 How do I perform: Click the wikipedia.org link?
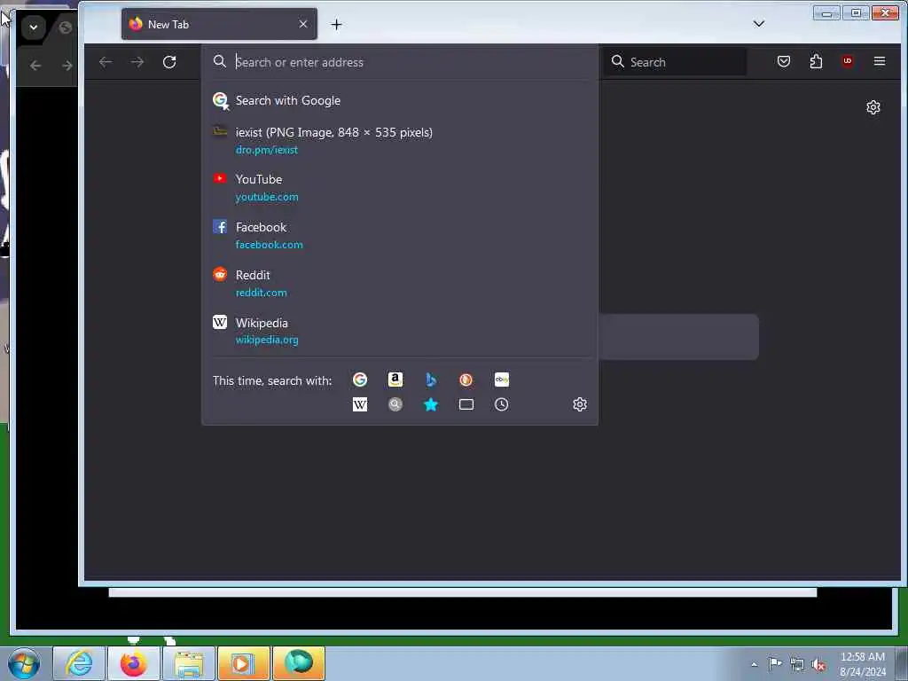pos(266,340)
